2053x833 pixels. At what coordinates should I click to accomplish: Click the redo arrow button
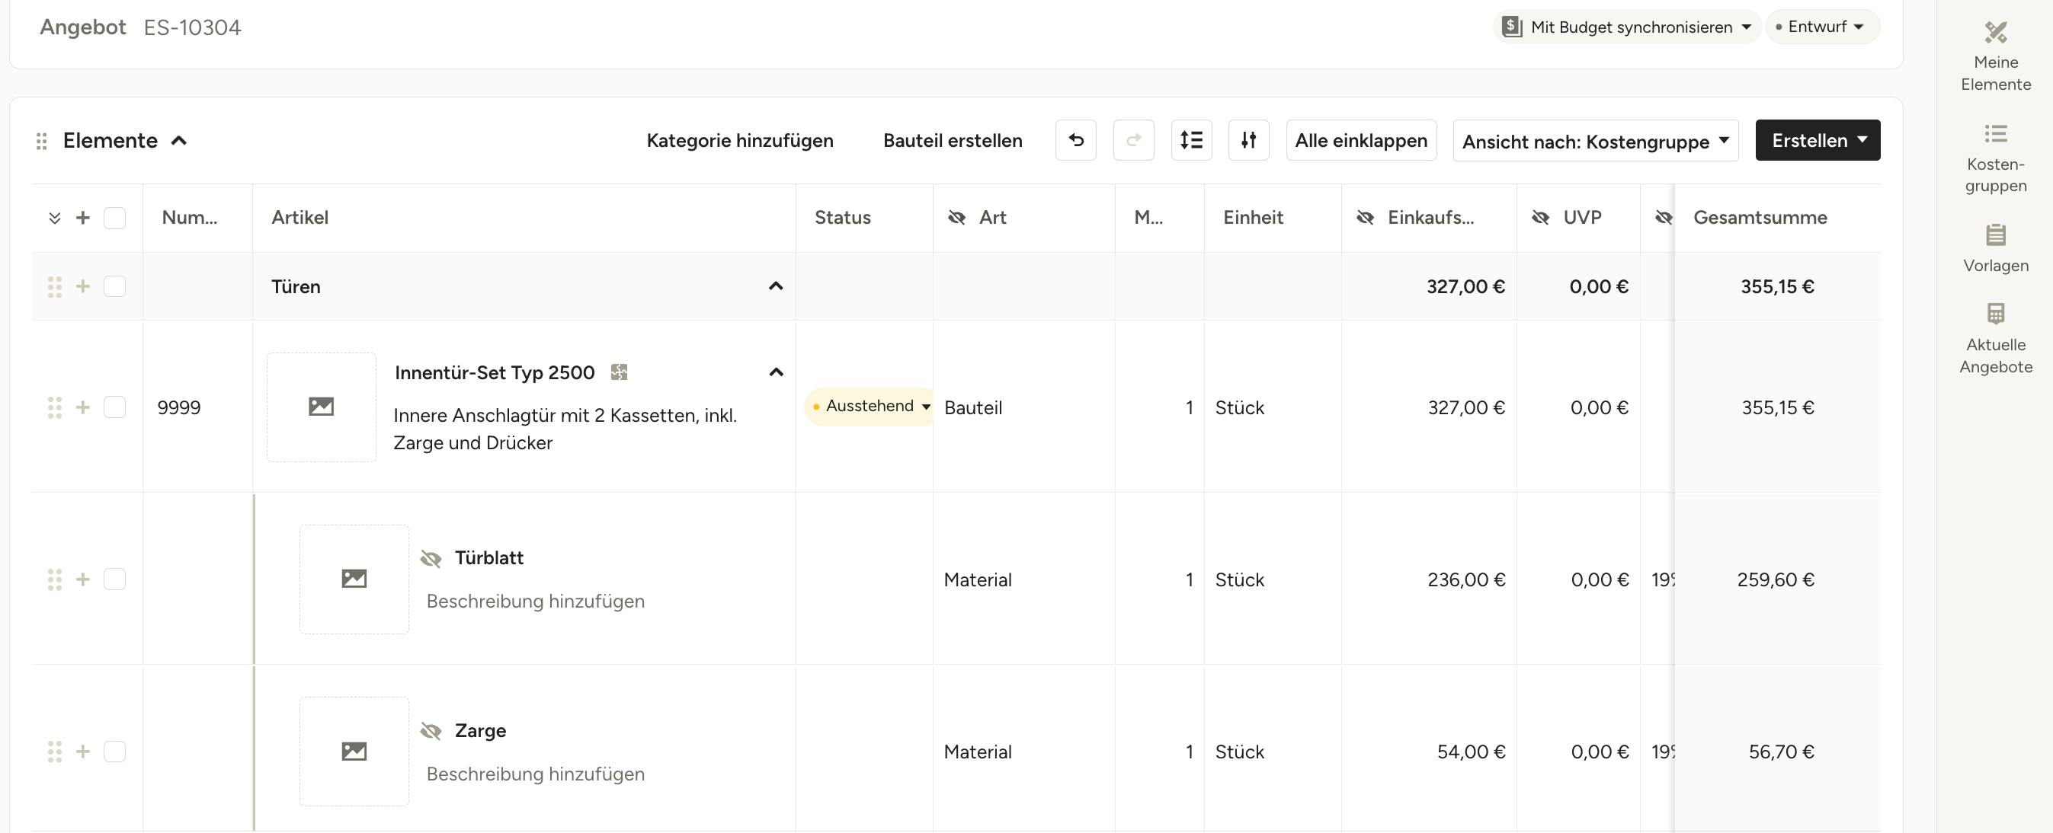point(1133,140)
